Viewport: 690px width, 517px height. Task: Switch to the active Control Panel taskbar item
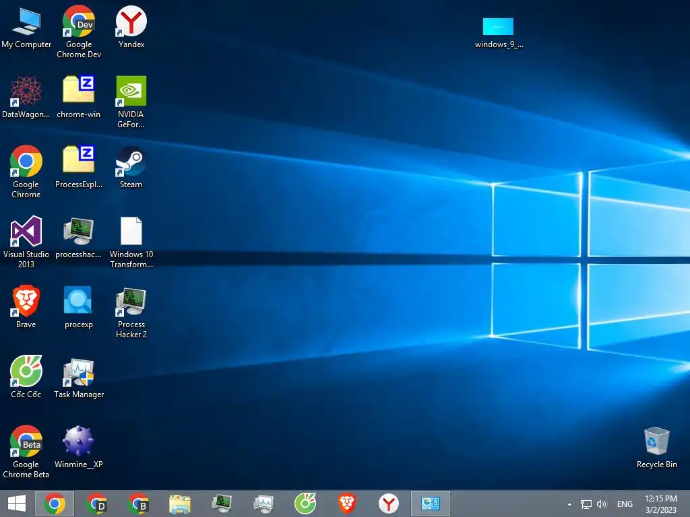coord(431,504)
